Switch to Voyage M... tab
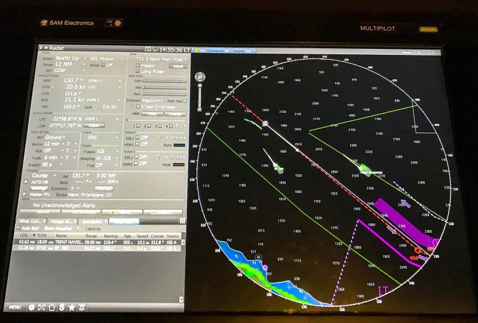This screenshot has width=478, height=323. coord(62,222)
